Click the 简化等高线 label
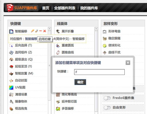147x114 pixels. pyautogui.click(x=69, y=95)
